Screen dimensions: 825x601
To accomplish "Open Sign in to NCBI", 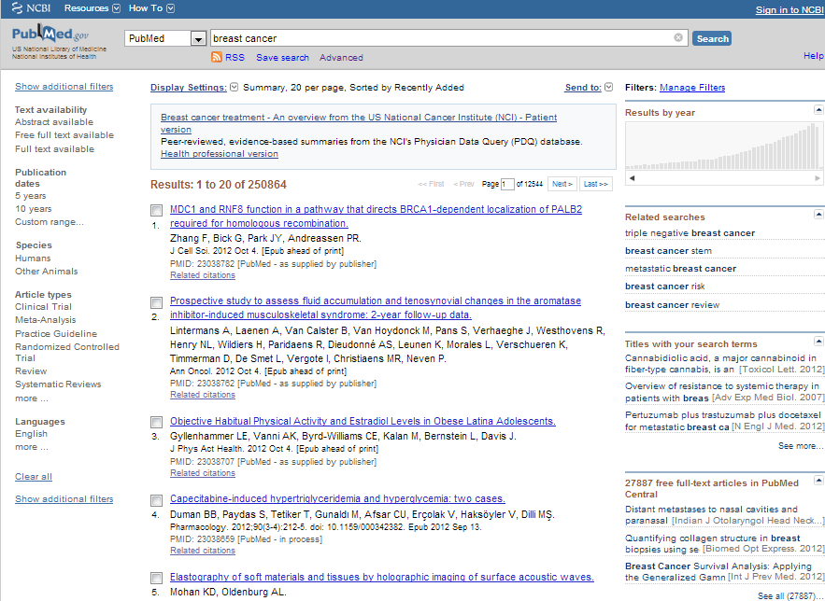I will (789, 10).
